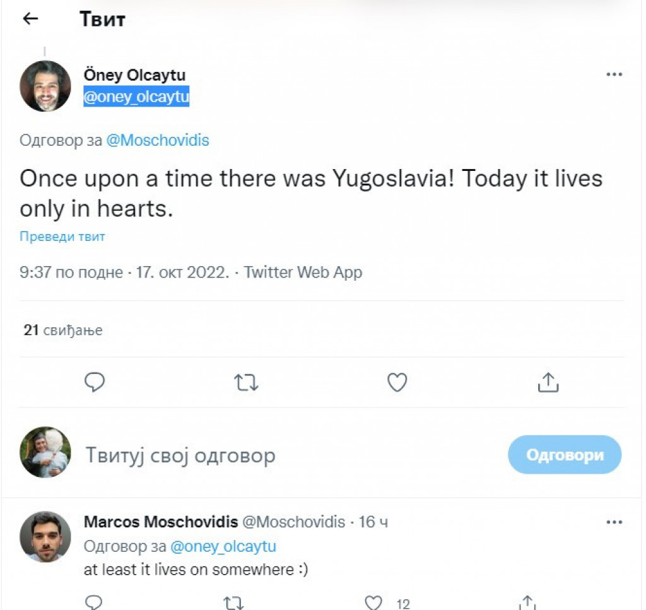The width and height of the screenshot is (646, 610).
Task: Click the tweet timestamp 9:37 по подне
Action: click(71, 273)
